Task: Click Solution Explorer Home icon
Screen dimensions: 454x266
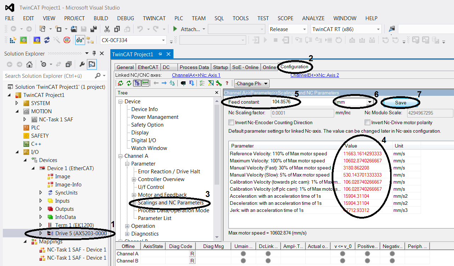Action: [x=29, y=64]
